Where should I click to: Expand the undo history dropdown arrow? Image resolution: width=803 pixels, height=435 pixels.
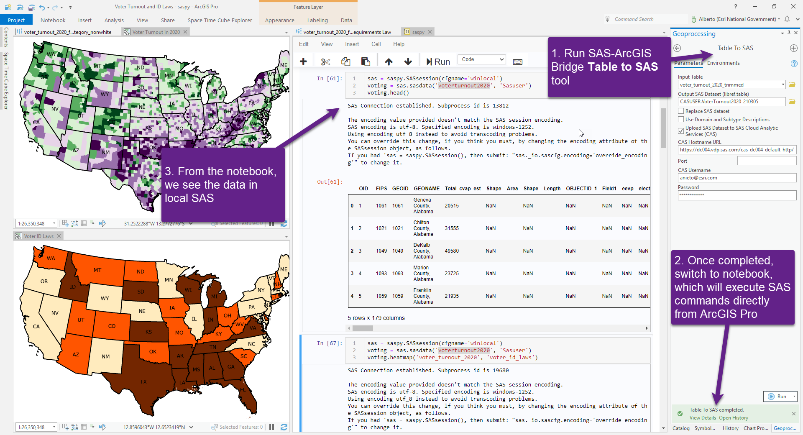click(x=48, y=8)
